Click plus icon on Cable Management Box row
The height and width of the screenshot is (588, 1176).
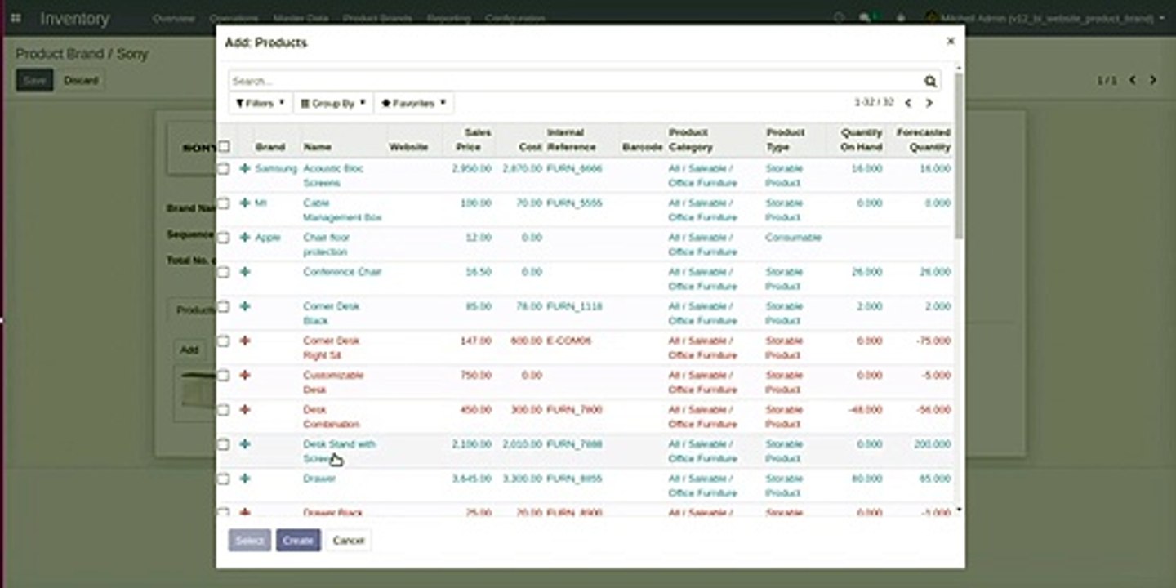coord(245,203)
